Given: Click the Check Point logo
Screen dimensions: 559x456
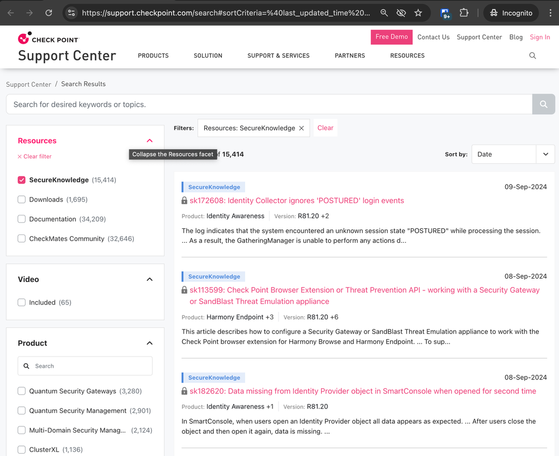Looking at the screenshot, I should [49, 38].
